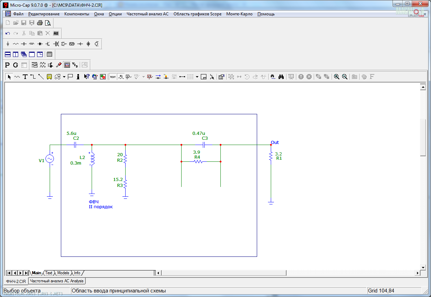This screenshot has width=431, height=297.
Task: Go to first page tab arrow
Action: coord(9,273)
